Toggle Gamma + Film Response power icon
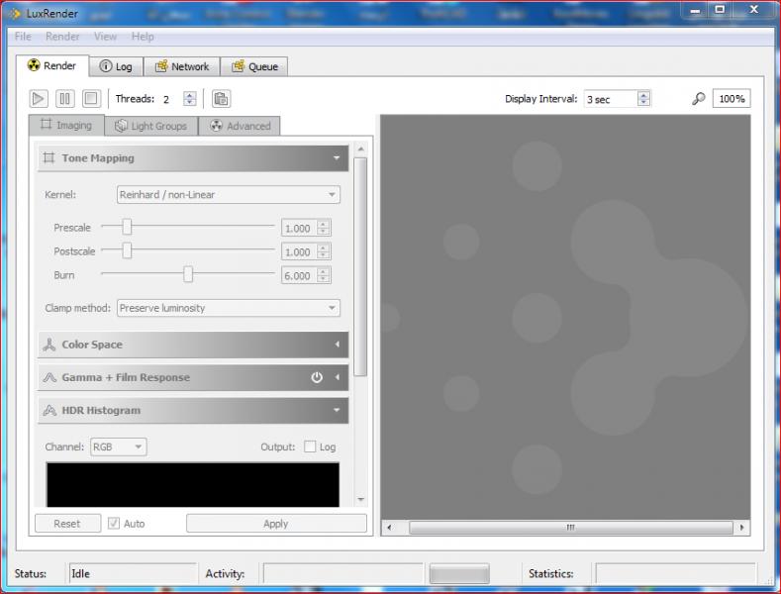The height and width of the screenshot is (594, 781). [x=317, y=378]
